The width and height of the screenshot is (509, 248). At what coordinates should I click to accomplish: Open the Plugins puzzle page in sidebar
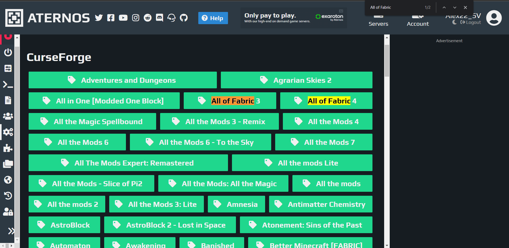8,148
